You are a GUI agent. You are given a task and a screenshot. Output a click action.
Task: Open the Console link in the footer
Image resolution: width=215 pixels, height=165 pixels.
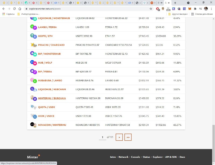pos(135,157)
